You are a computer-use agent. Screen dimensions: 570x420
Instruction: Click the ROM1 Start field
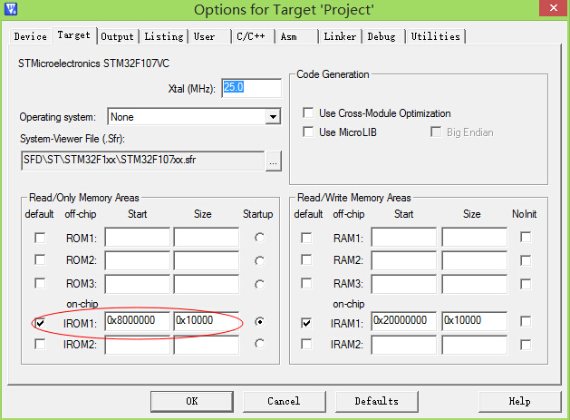click(138, 238)
